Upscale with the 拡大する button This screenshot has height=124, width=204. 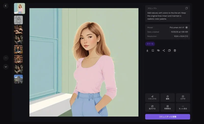152,107
